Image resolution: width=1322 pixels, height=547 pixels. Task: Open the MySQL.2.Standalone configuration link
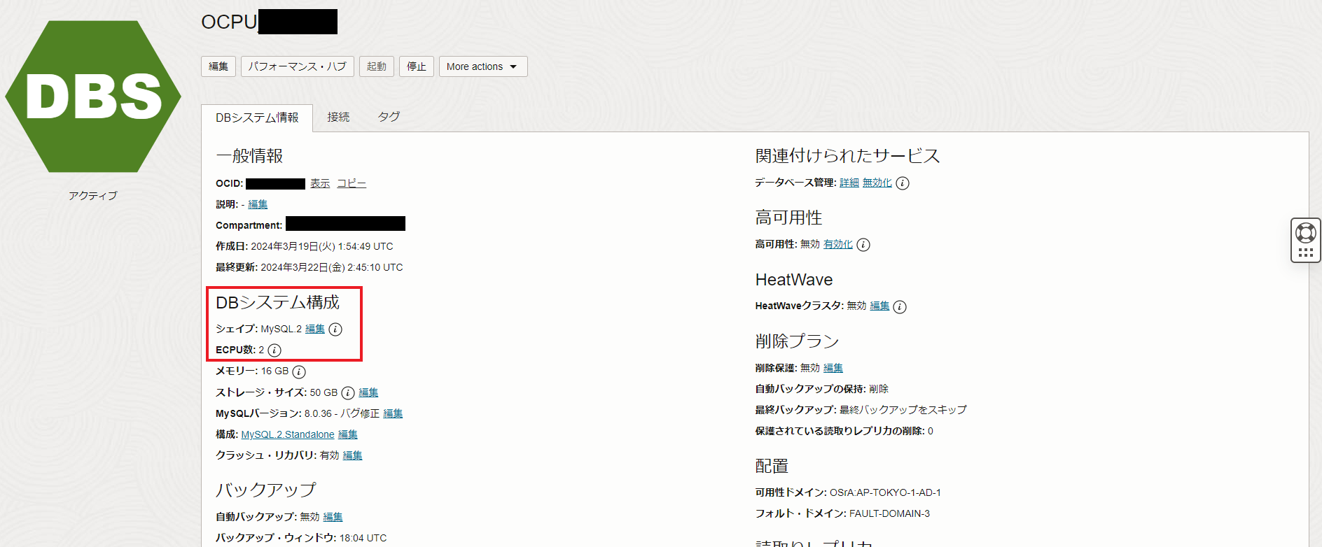click(x=288, y=434)
